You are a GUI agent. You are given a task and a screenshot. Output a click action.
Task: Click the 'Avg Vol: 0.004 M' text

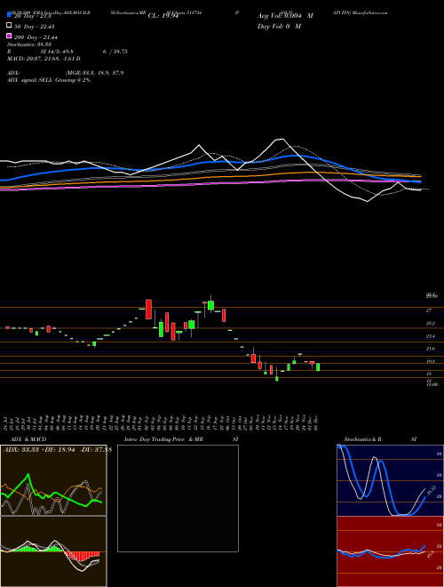285,16
